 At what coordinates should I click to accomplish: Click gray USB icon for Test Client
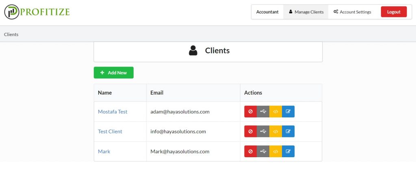[263, 131]
